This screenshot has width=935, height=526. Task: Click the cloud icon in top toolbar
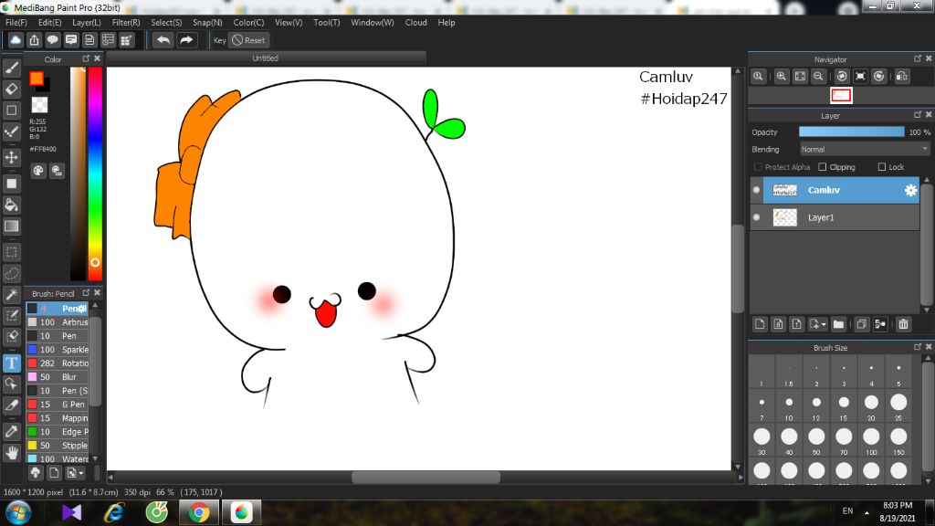tap(16, 40)
